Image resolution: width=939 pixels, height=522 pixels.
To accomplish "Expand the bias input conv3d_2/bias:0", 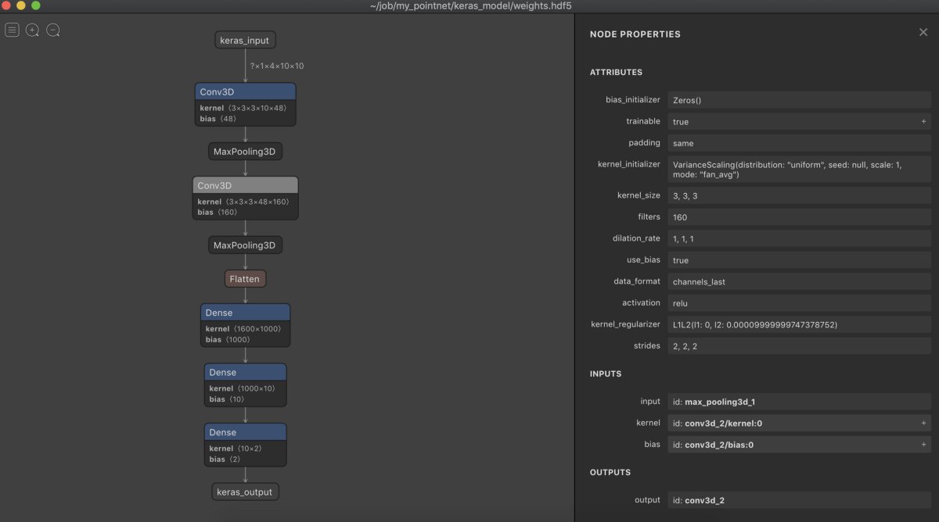I will pos(923,444).
